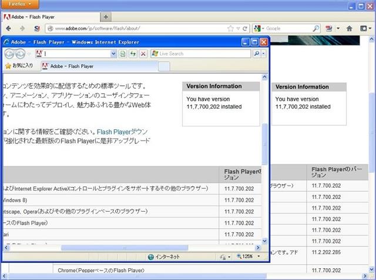Click IE search magnifier button
376x280 pixels.
pyautogui.click(x=257, y=54)
